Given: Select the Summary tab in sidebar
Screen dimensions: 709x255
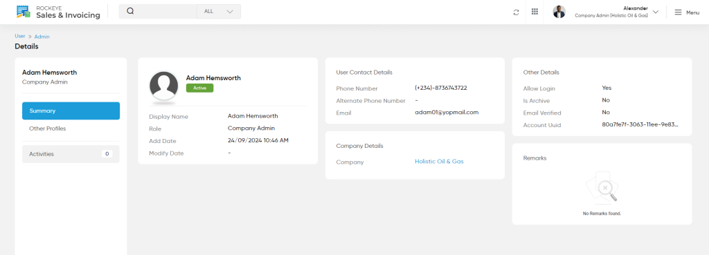Looking at the screenshot, I should [x=71, y=111].
